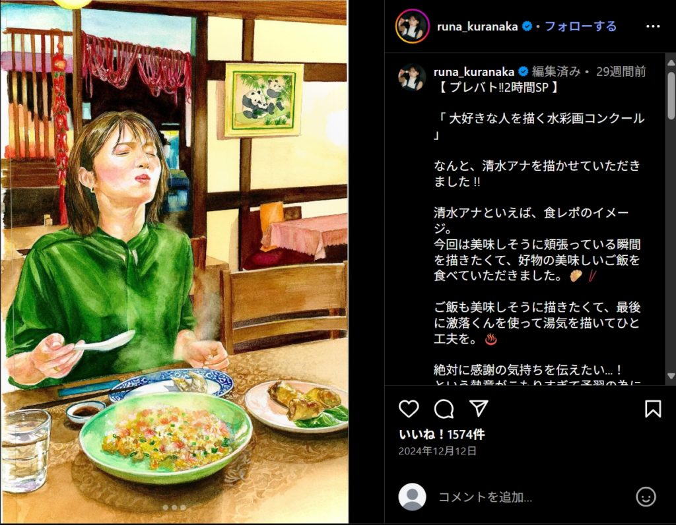Open the emoji picker smiley icon
The height and width of the screenshot is (525, 676).
click(646, 497)
